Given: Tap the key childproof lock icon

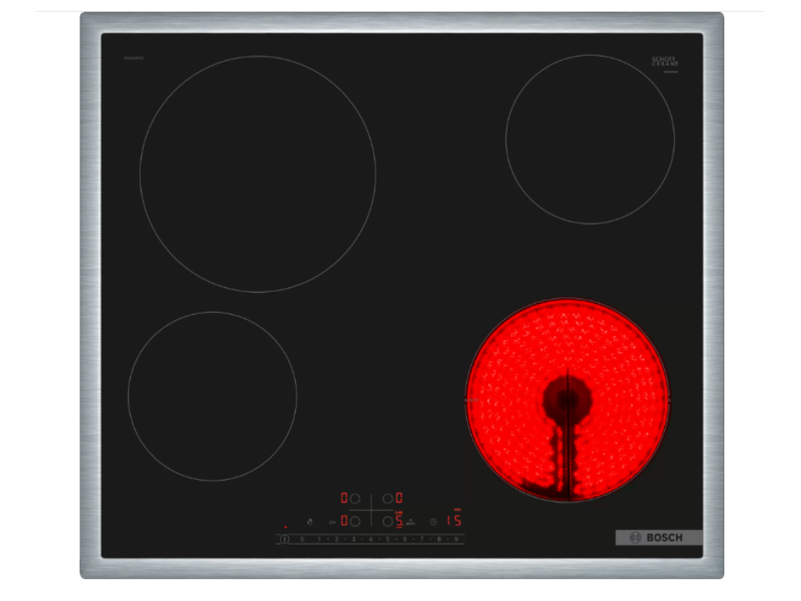Looking at the screenshot, I should 332,521.
